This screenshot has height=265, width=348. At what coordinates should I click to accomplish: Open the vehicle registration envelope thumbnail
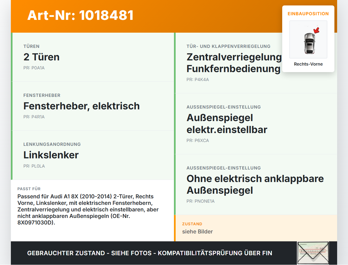[313, 253]
